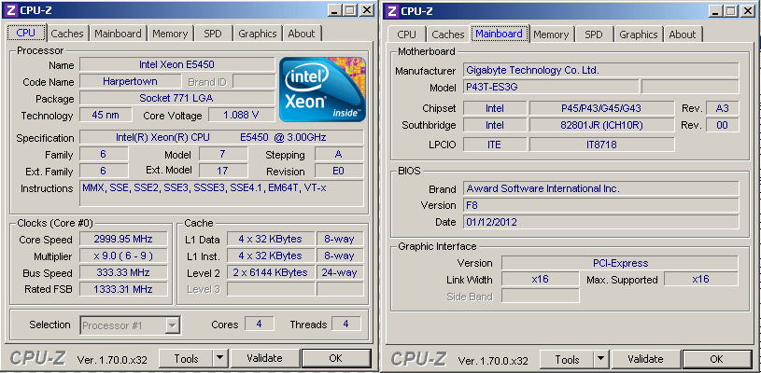Click the P45/P43/G45/G43 chipset value
Screen dimensions: 761x373
pos(601,108)
